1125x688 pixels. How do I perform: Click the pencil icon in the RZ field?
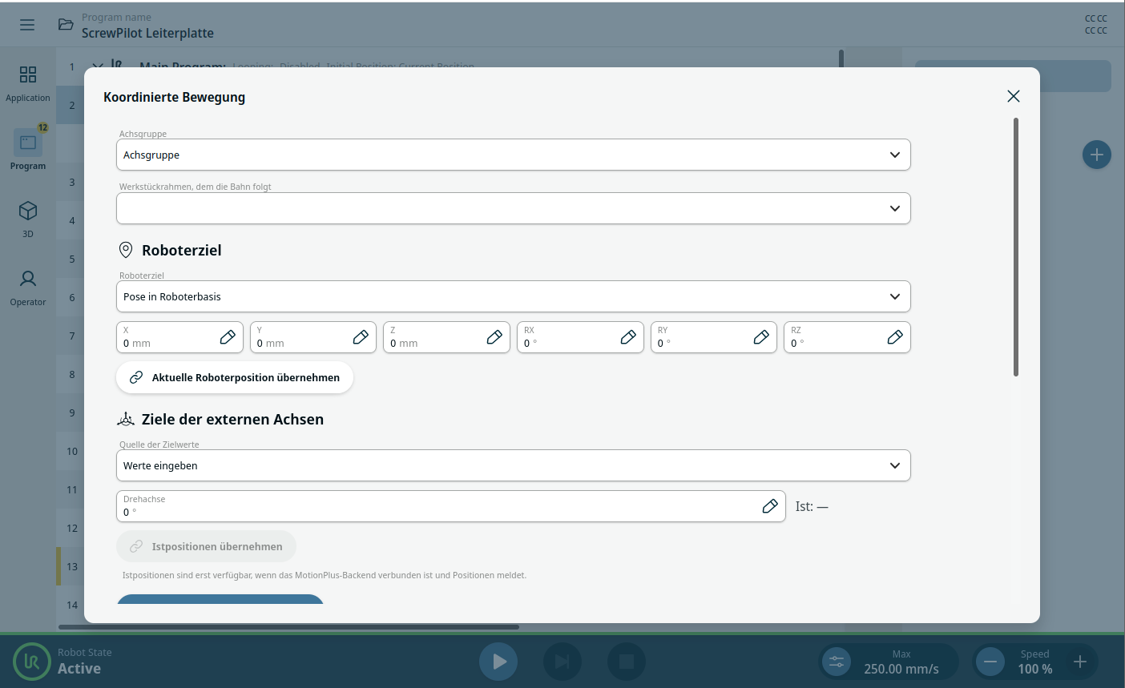895,337
